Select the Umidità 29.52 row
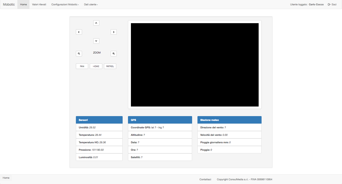 pos(99,127)
